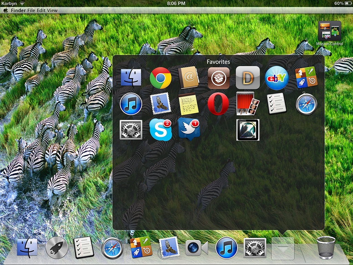Open Mission Control on the desktop
Image resolution: width=353 pixels, height=265 pixels.
click(329, 31)
